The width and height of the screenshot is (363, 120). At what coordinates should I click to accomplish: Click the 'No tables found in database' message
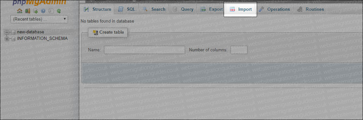107,21
